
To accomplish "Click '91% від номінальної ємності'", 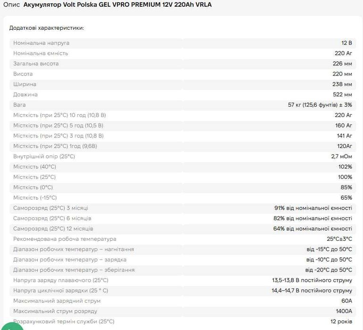I will click(x=313, y=208).
